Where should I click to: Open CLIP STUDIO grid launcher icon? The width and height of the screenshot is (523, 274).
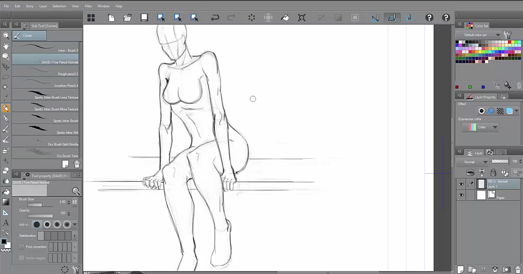tap(91, 18)
